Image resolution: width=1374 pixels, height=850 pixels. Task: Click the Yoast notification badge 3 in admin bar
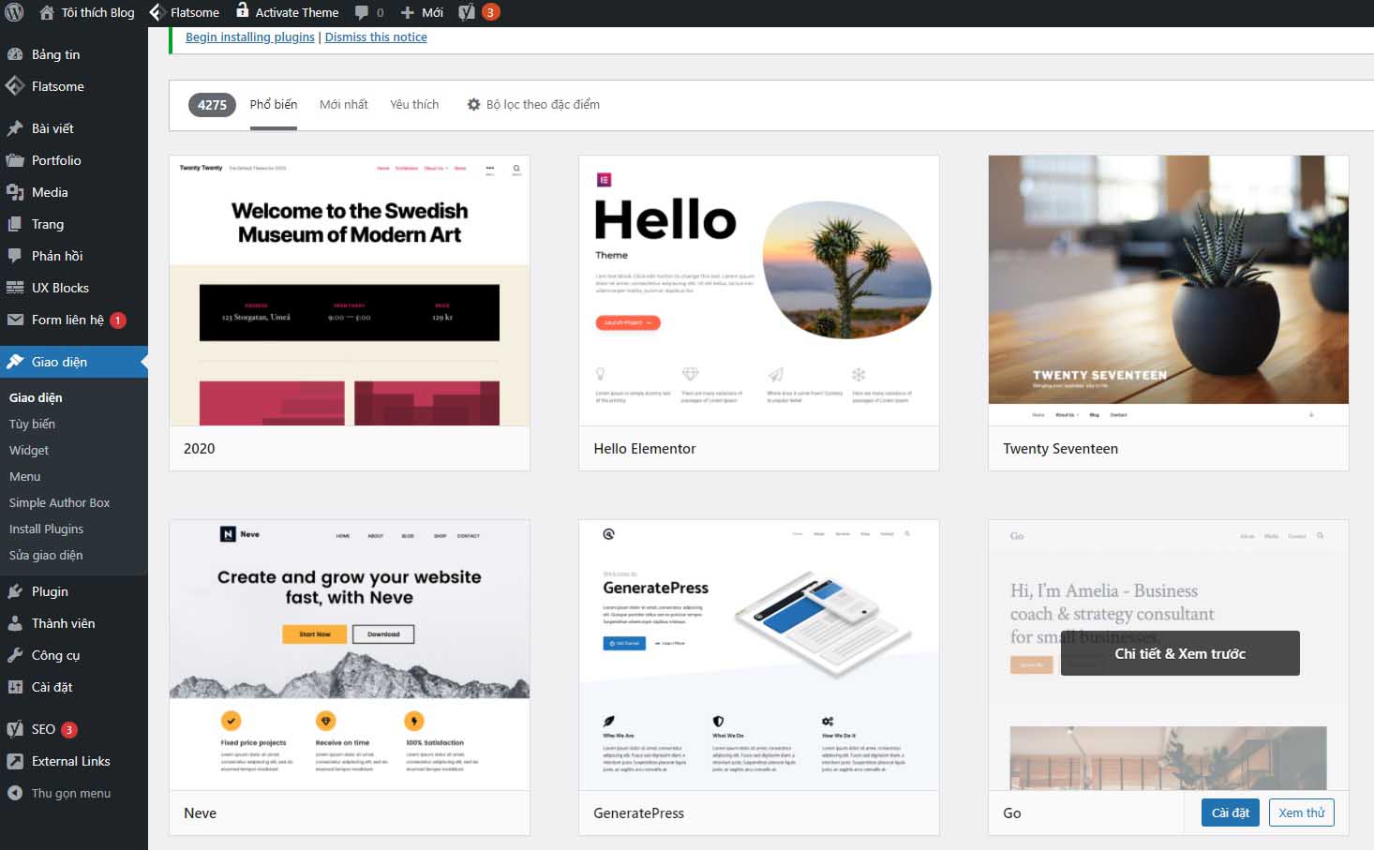click(490, 12)
